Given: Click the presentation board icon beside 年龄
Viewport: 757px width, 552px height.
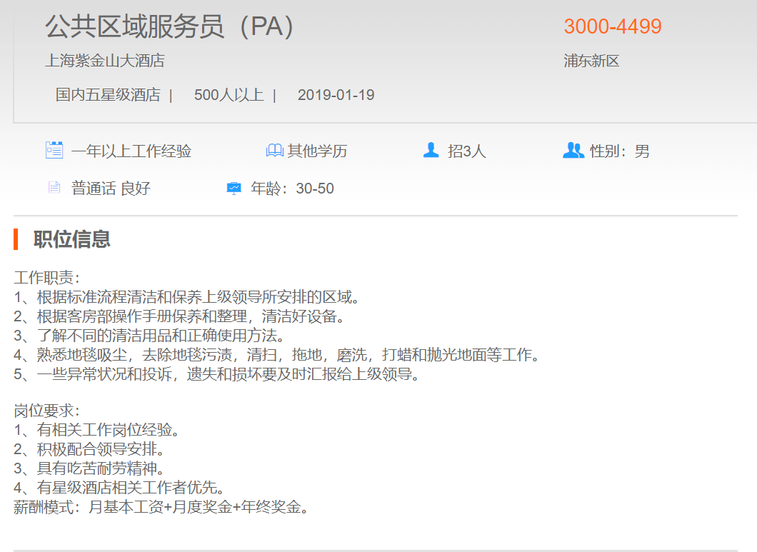Looking at the screenshot, I should [234, 189].
